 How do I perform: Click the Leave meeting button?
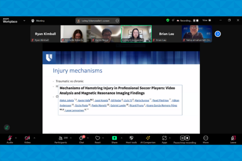tap(233, 138)
